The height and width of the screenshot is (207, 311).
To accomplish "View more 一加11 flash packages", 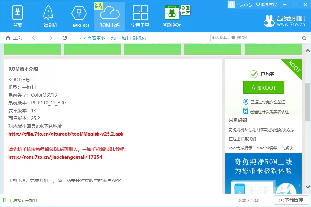I will pyautogui.click(x=113, y=38).
